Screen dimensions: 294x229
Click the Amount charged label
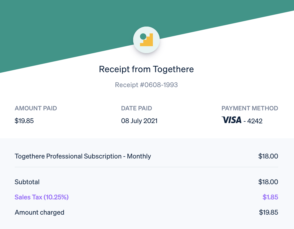39,212
